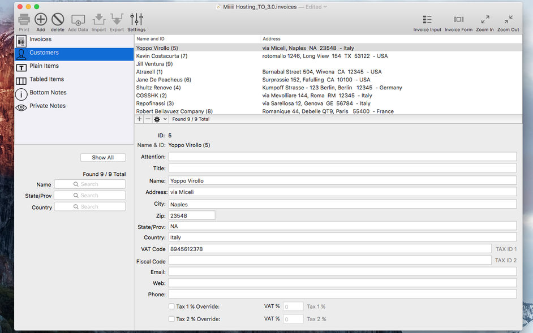The image size is (533, 333).
Task: Click the Name search field
Action: click(90, 184)
